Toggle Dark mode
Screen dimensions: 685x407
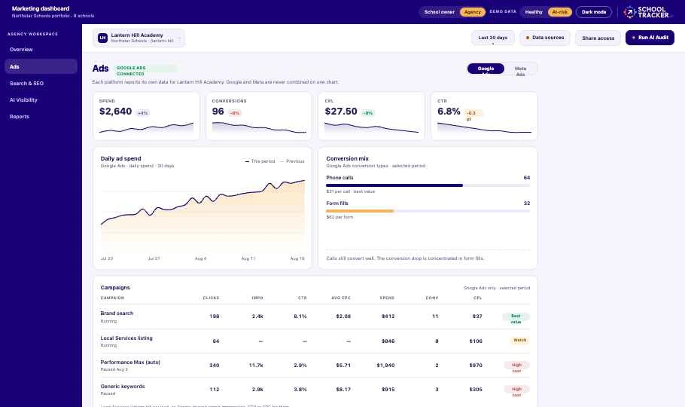(x=594, y=12)
